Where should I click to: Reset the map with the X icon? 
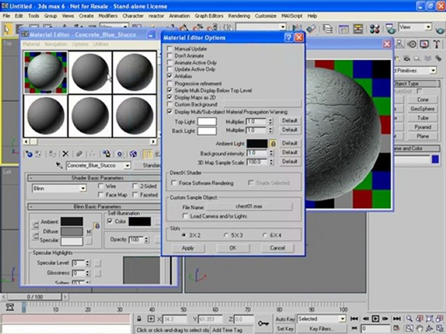66,154
